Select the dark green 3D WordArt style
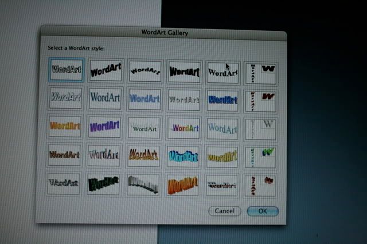Image resolution: width=367 pixels, height=244 pixels. [x=103, y=184]
